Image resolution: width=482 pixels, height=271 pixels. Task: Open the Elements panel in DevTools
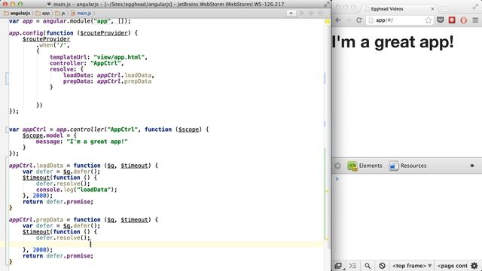pos(365,166)
